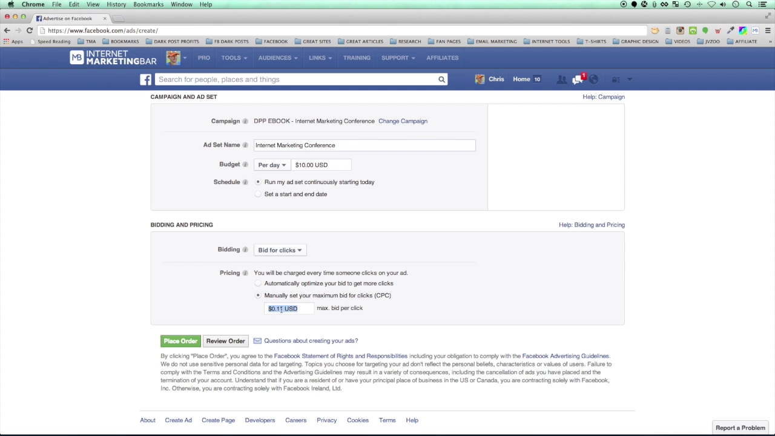Open the 'Bid for clicks' dropdown
The width and height of the screenshot is (775, 436).
(x=280, y=250)
